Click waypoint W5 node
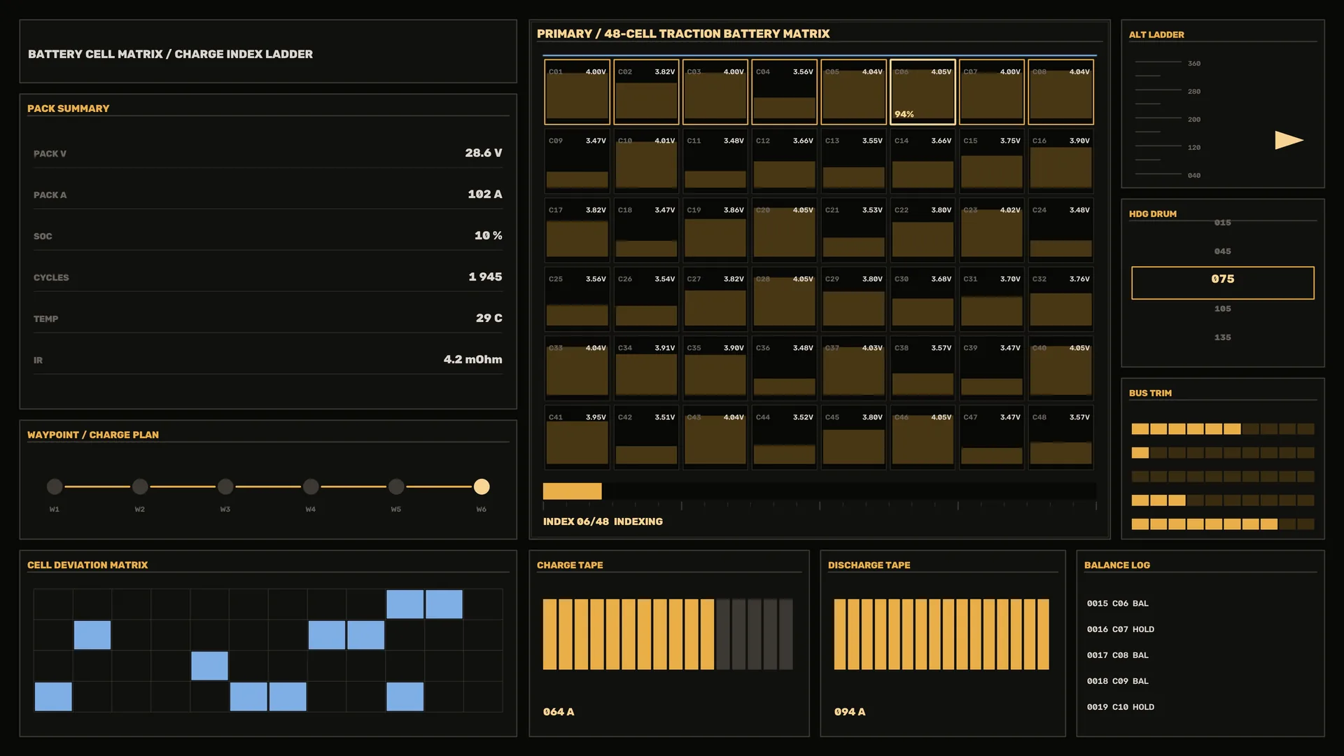Image resolution: width=1344 pixels, height=756 pixels. click(x=396, y=486)
